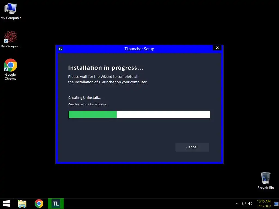Open the Windows Start menu
The width and height of the screenshot is (279, 209).
[x=7, y=204]
